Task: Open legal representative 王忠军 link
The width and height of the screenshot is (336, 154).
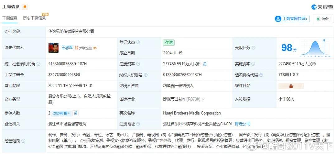Action: [x=67, y=48]
